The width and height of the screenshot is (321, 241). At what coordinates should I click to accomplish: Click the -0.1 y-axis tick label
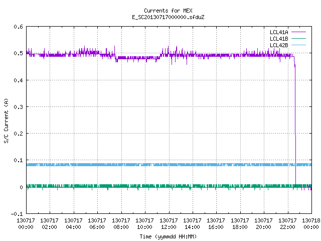(17, 214)
